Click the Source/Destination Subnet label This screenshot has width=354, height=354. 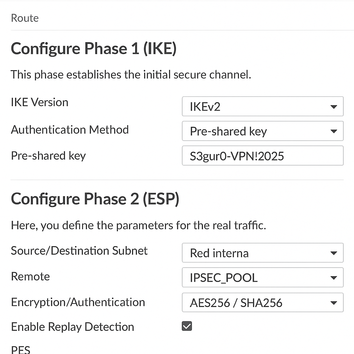click(x=79, y=251)
